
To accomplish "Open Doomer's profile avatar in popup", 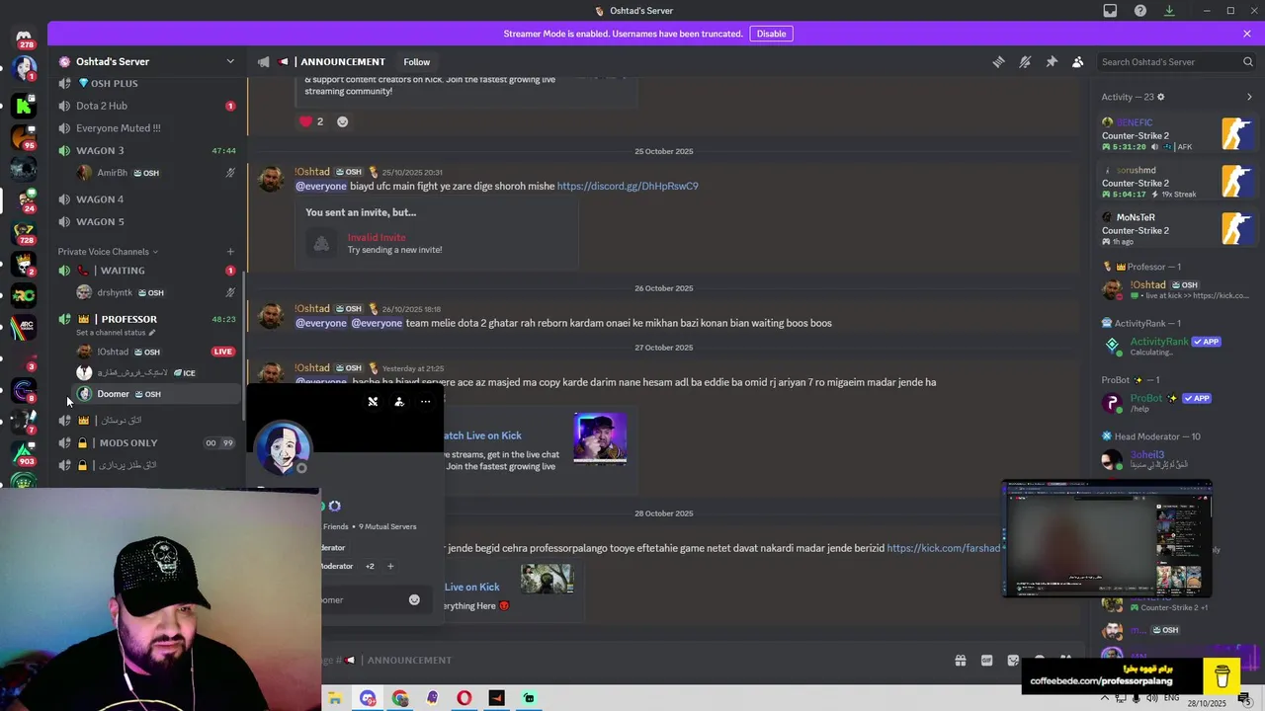I will click(283, 447).
